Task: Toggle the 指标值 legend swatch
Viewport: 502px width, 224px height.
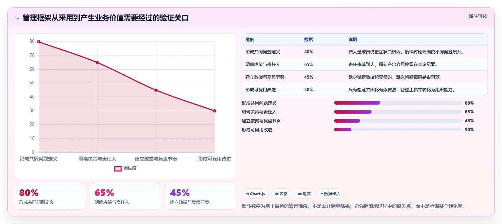Action: point(118,168)
